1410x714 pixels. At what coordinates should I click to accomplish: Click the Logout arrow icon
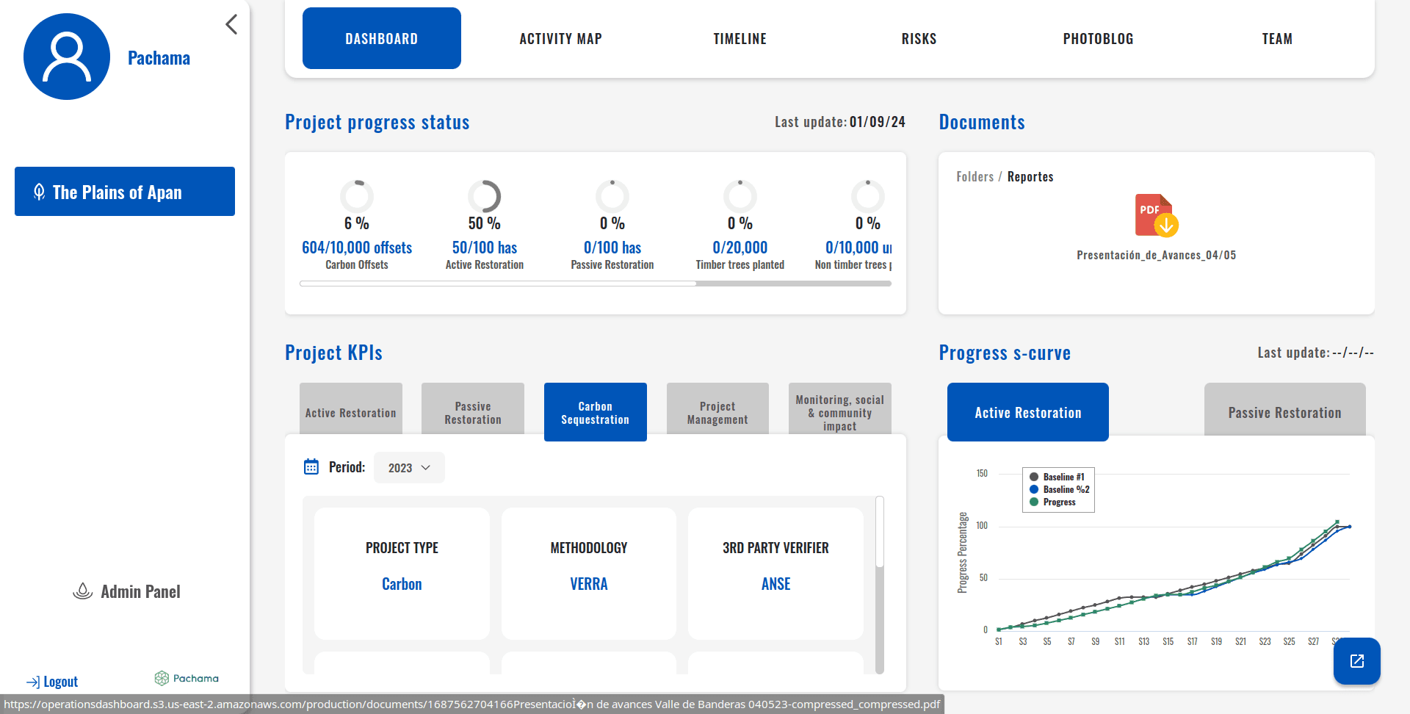(x=33, y=682)
